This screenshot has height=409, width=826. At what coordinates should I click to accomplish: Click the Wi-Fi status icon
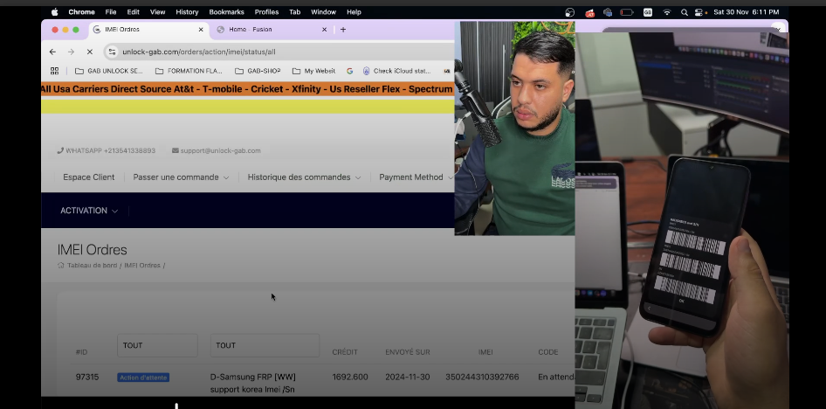pos(667,12)
